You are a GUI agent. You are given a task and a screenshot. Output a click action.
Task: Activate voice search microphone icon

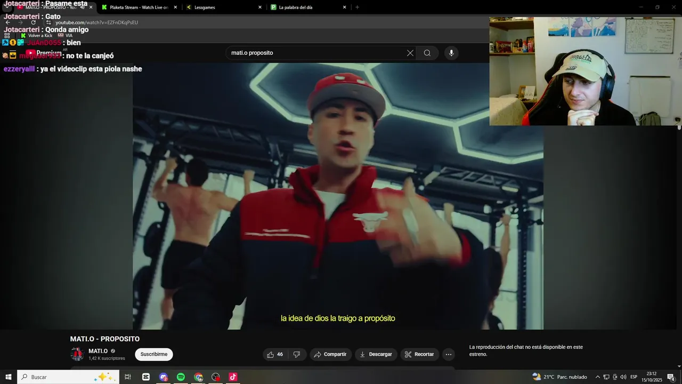coord(451,53)
